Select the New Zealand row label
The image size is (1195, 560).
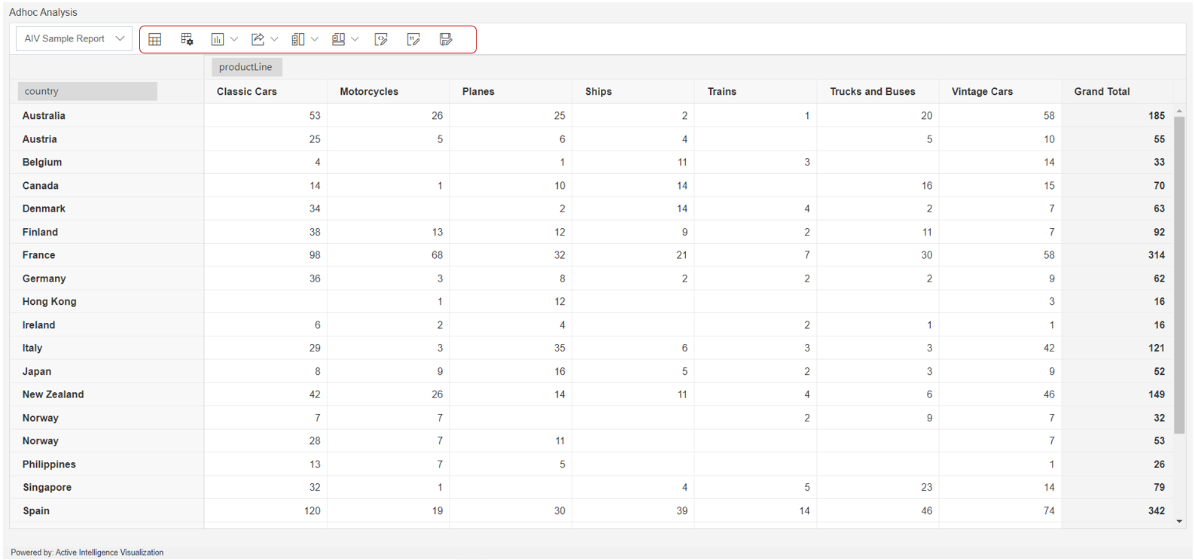[x=53, y=394]
